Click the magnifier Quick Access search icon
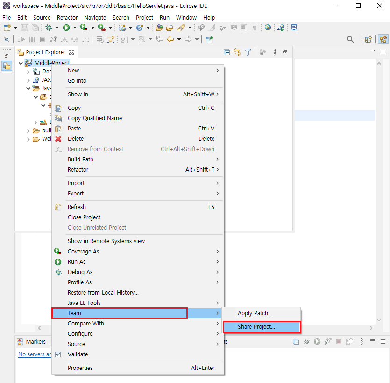This screenshot has height=383, width=390. (x=350, y=39)
